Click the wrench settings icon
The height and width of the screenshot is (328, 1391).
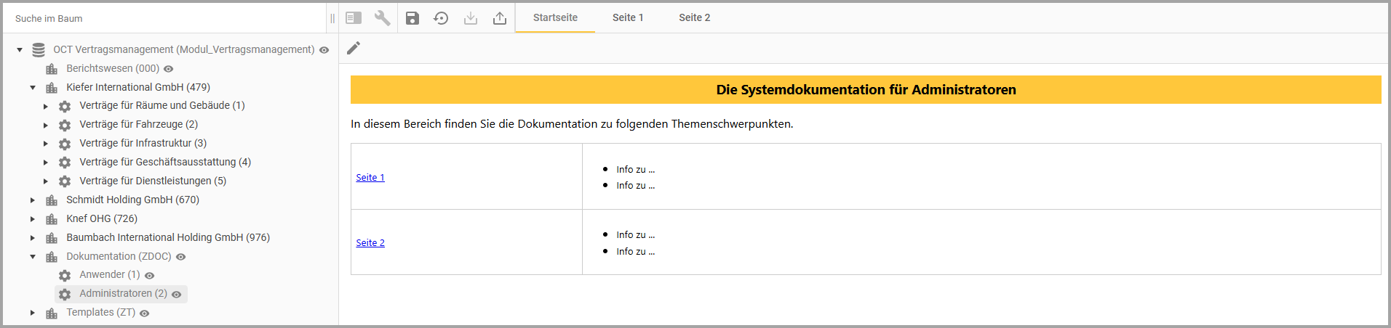(383, 18)
